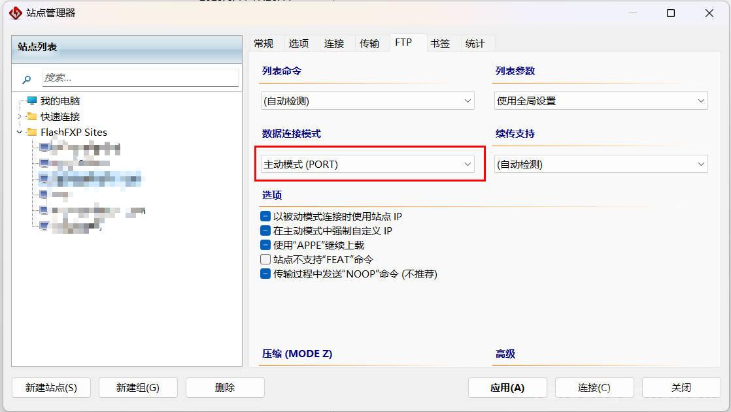731x412 pixels.
Task: Click the 连接(C) button
Action: (594, 387)
